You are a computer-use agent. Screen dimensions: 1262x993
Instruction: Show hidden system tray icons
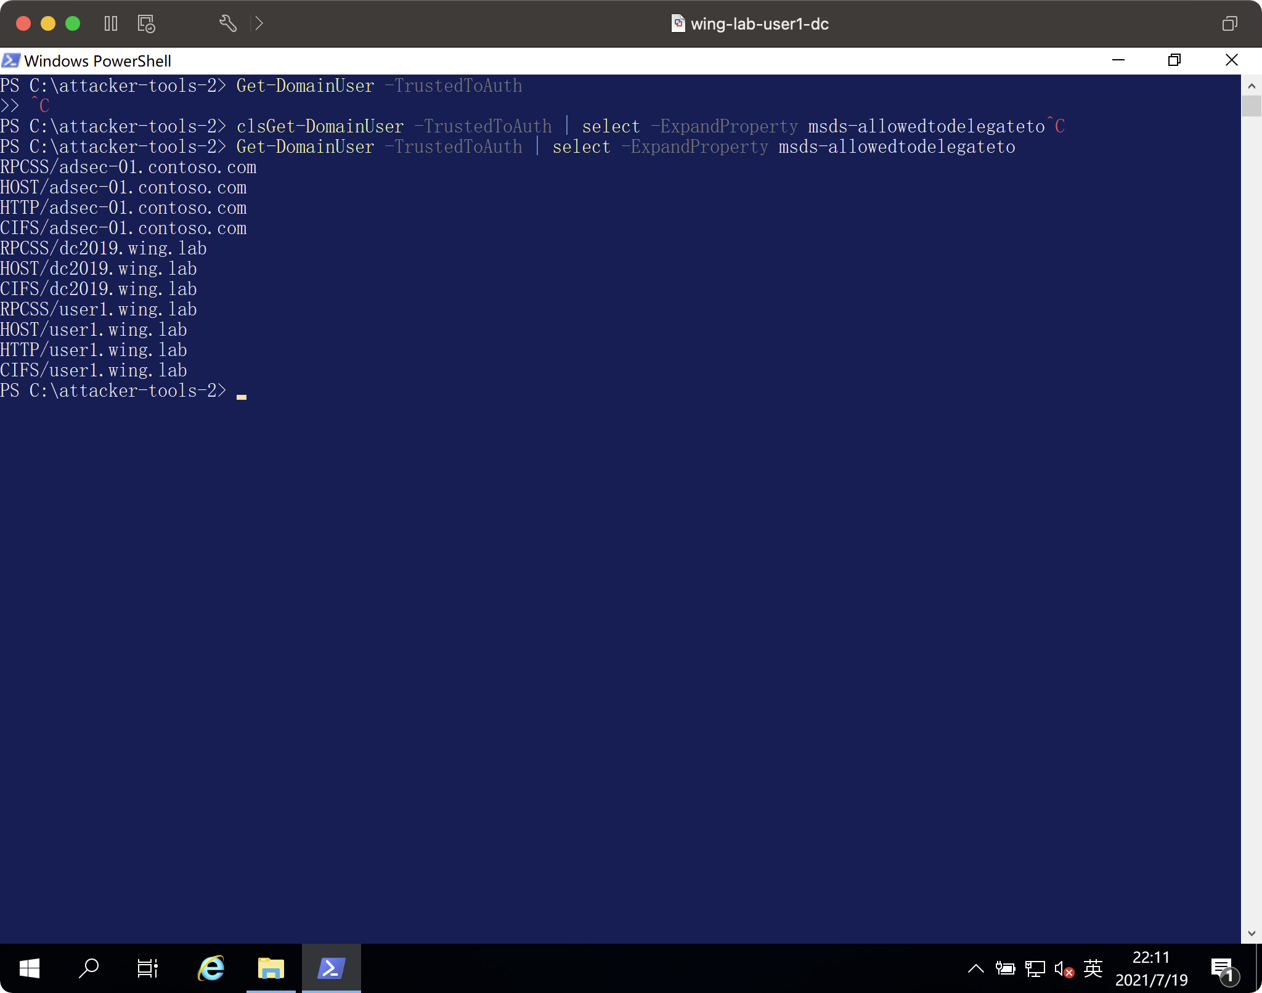point(975,969)
